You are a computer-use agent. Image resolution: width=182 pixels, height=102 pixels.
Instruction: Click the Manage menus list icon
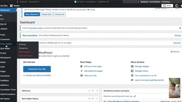point(132,71)
